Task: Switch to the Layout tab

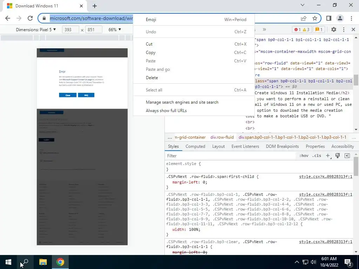Action: coord(218,146)
